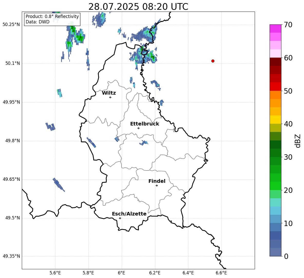Viewport: 304px width, 278px height.
Task: Click the cross marker below Findel
Action: [x=157, y=186]
